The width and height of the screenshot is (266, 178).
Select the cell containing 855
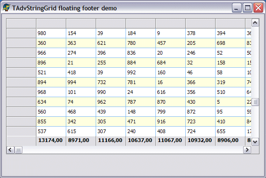click(x=51, y=122)
